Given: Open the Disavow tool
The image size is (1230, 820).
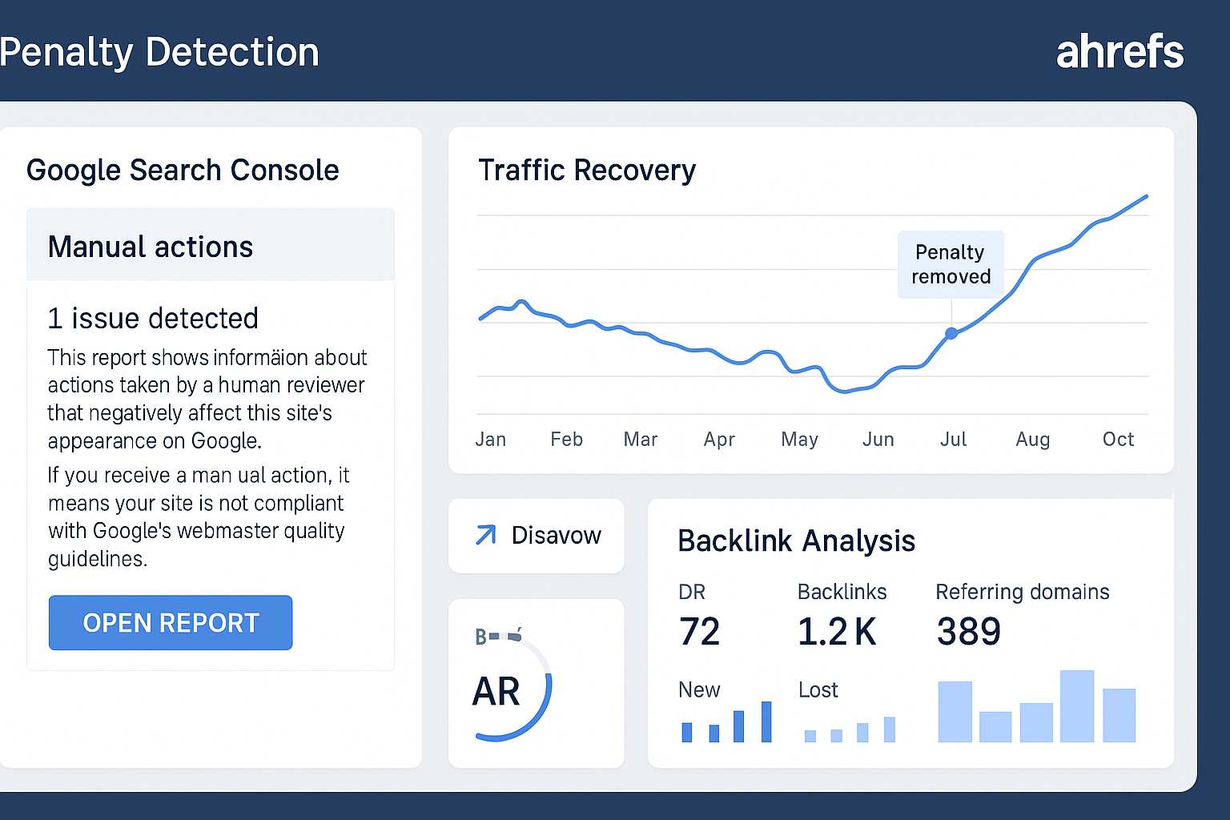Looking at the screenshot, I should point(556,536).
